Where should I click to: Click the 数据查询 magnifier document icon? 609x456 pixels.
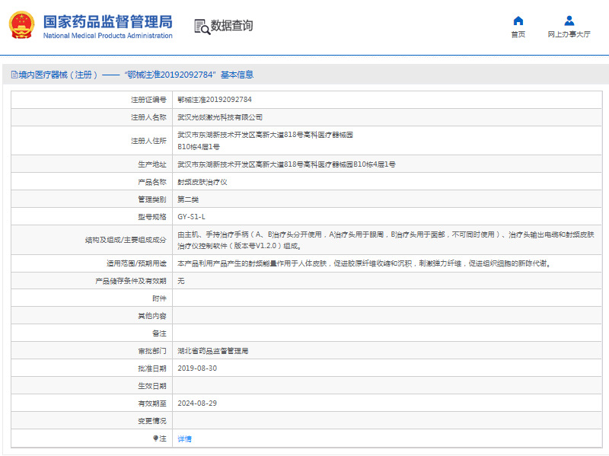(202, 27)
